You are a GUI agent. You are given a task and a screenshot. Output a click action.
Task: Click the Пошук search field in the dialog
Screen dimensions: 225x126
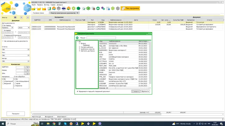(x=103, y=37)
